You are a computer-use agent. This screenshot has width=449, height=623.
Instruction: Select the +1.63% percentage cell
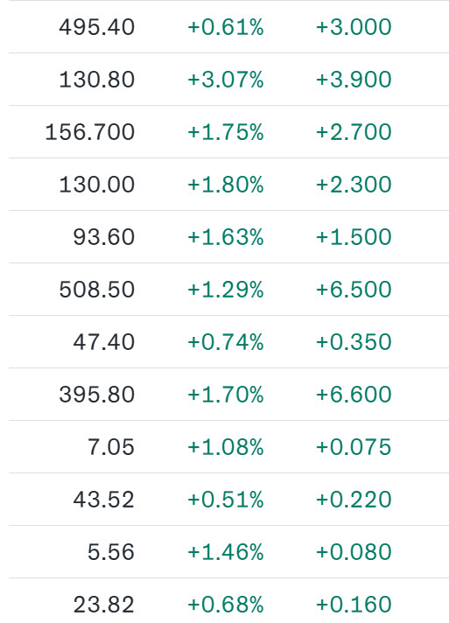225,237
